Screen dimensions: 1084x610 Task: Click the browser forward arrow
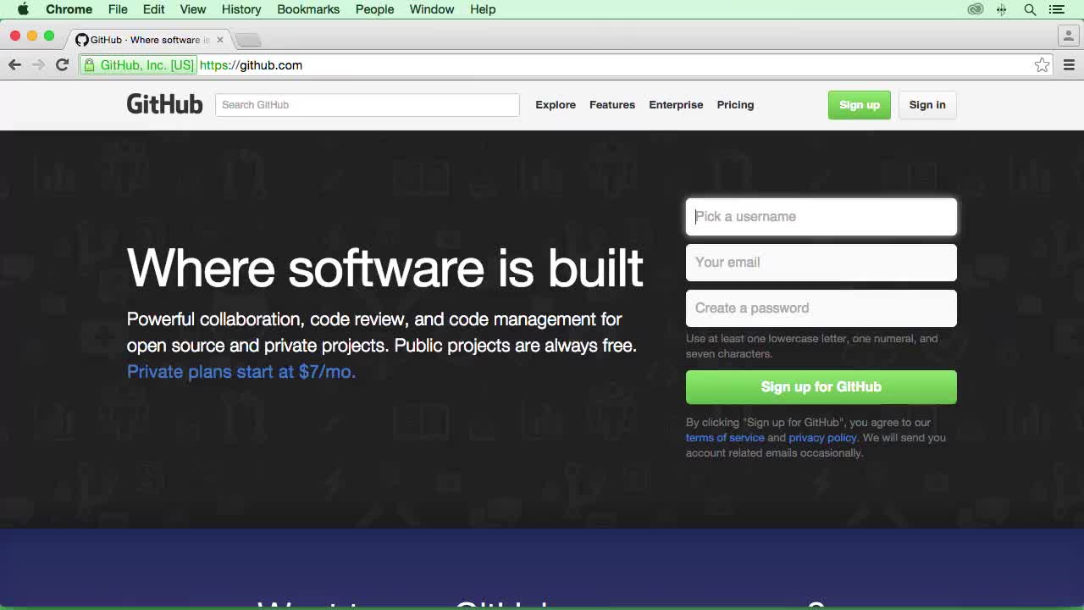click(x=38, y=64)
